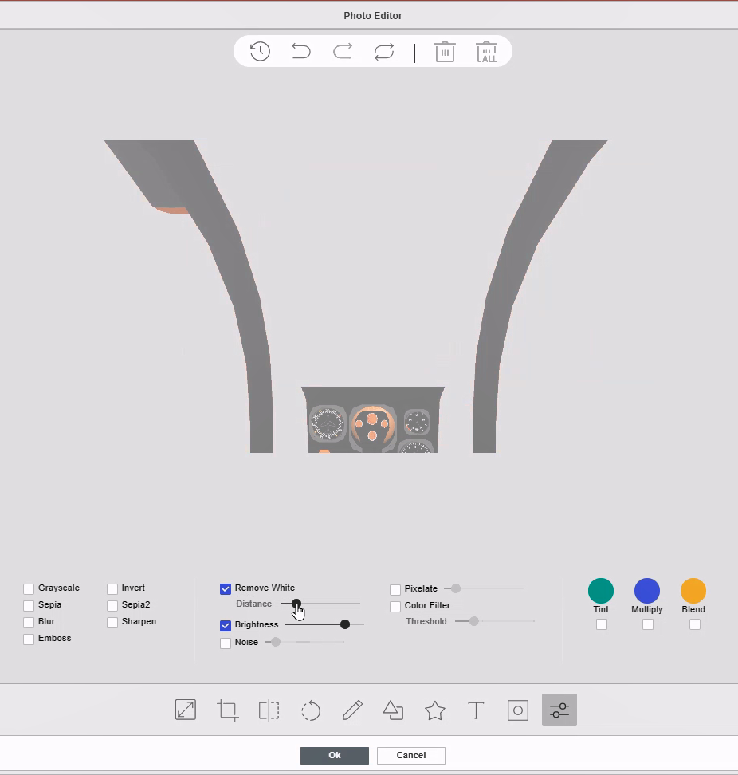Select the Text tool icon
Viewport: 738px width, 775px height.
[476, 710]
